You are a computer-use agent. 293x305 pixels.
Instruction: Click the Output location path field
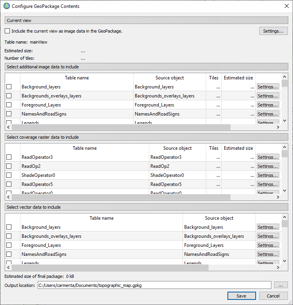[154, 285]
